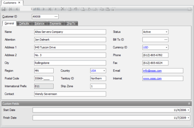Open the Finish Date picker dropdown
Screen dimensions: 194x128
click(x=188, y=118)
